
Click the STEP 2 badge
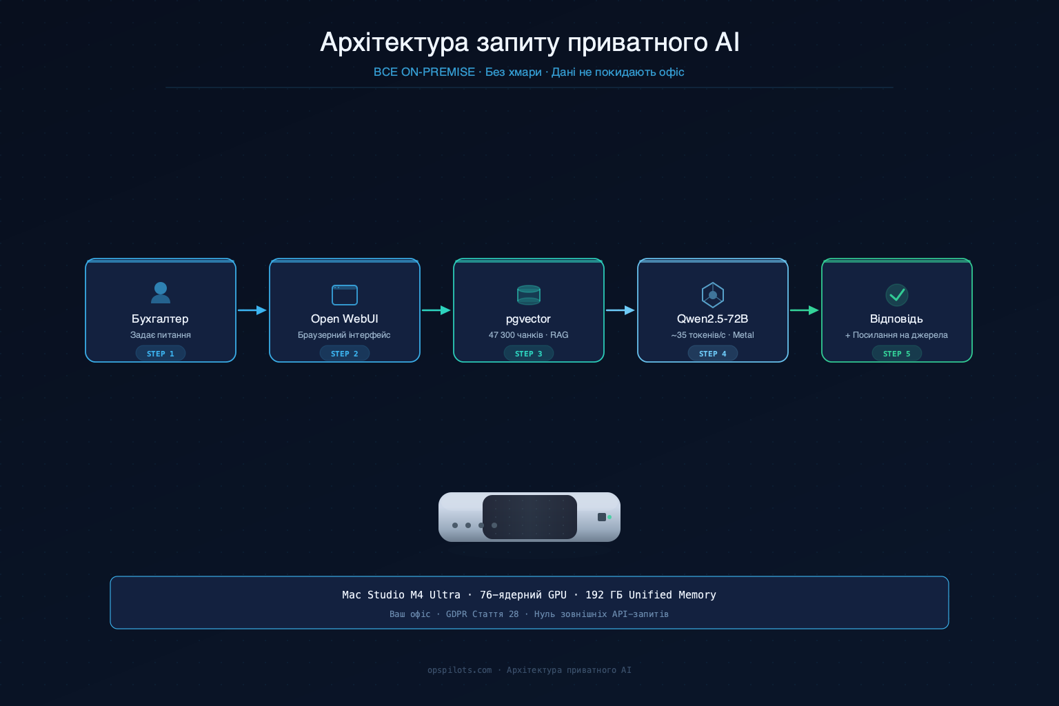(x=345, y=354)
